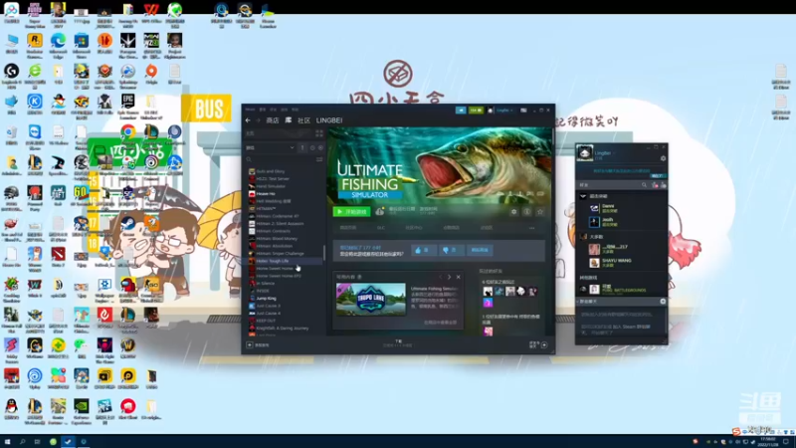Click the 稍后再说 (maybe later) button
796x448 pixels.
(480, 250)
